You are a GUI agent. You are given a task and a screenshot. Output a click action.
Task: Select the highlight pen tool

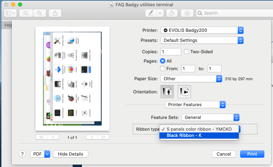(151, 13)
